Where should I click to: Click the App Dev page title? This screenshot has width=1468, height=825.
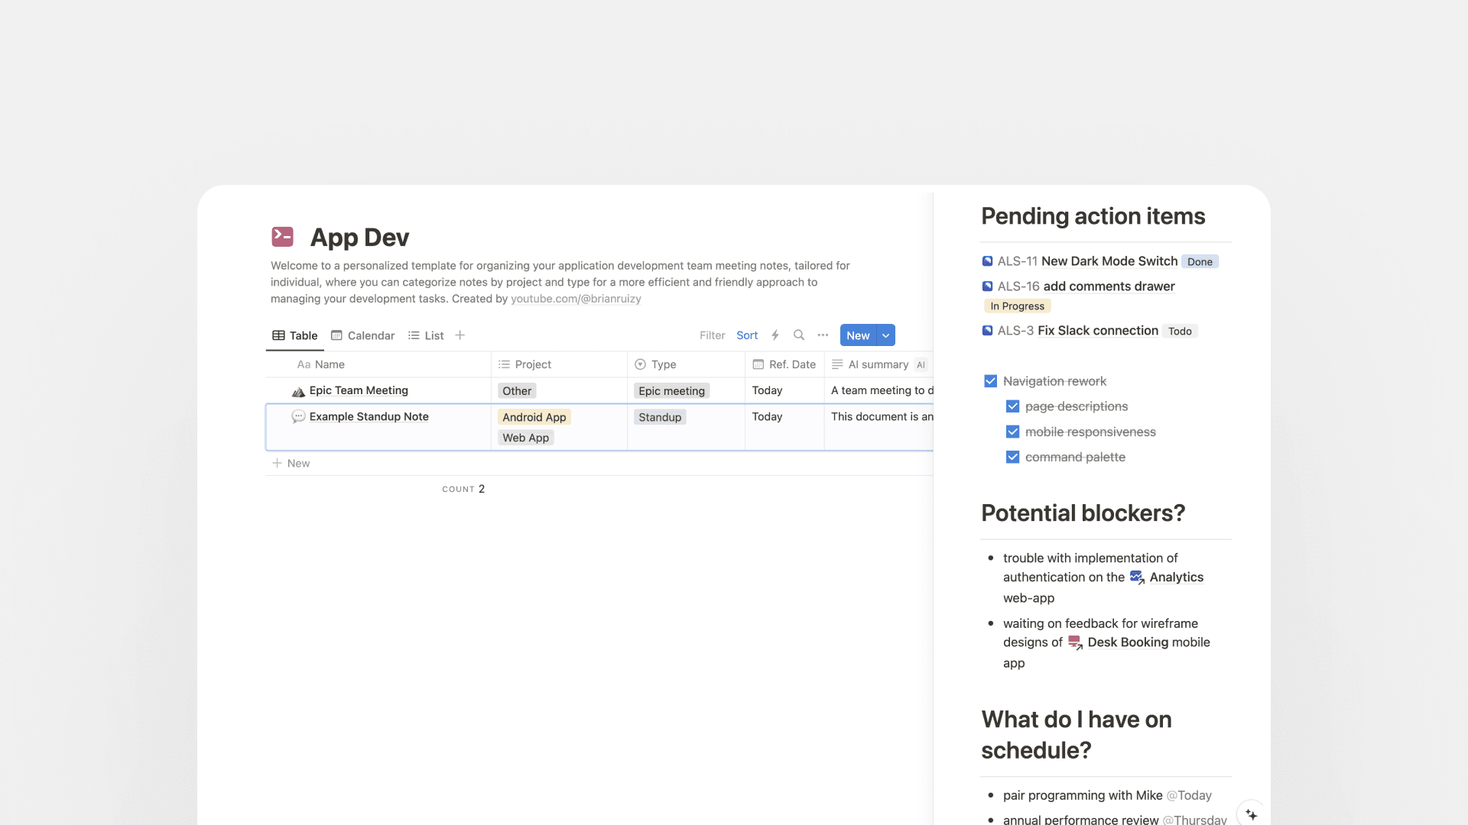click(x=359, y=238)
